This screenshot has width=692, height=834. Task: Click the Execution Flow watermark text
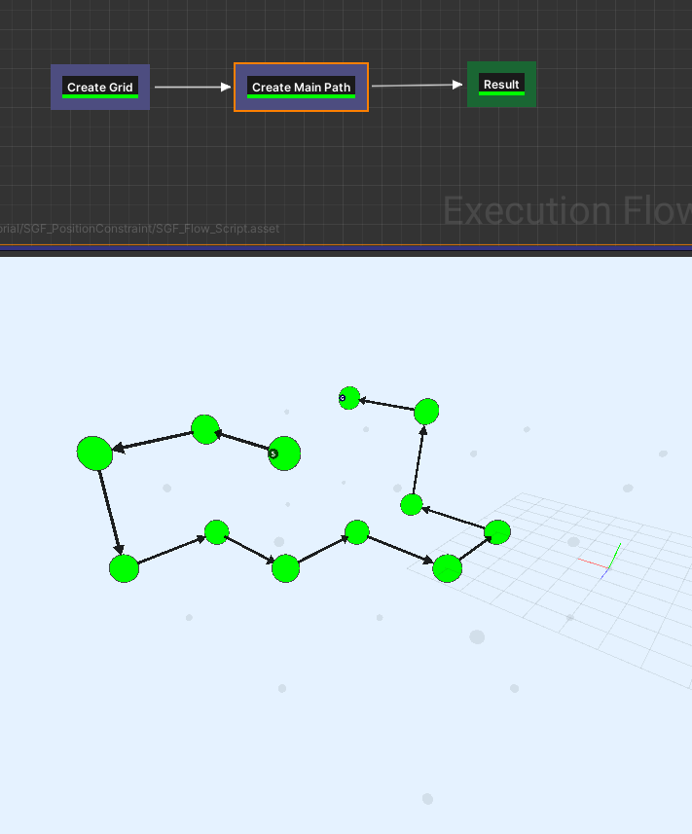[x=567, y=210]
